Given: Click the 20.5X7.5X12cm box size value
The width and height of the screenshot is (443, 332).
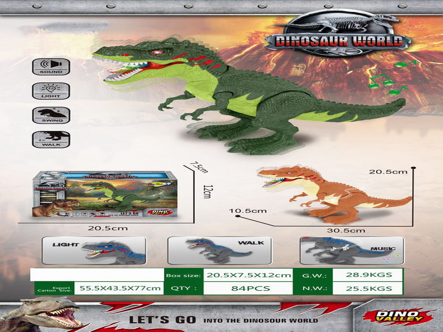Looking at the screenshot, I should (249, 275).
